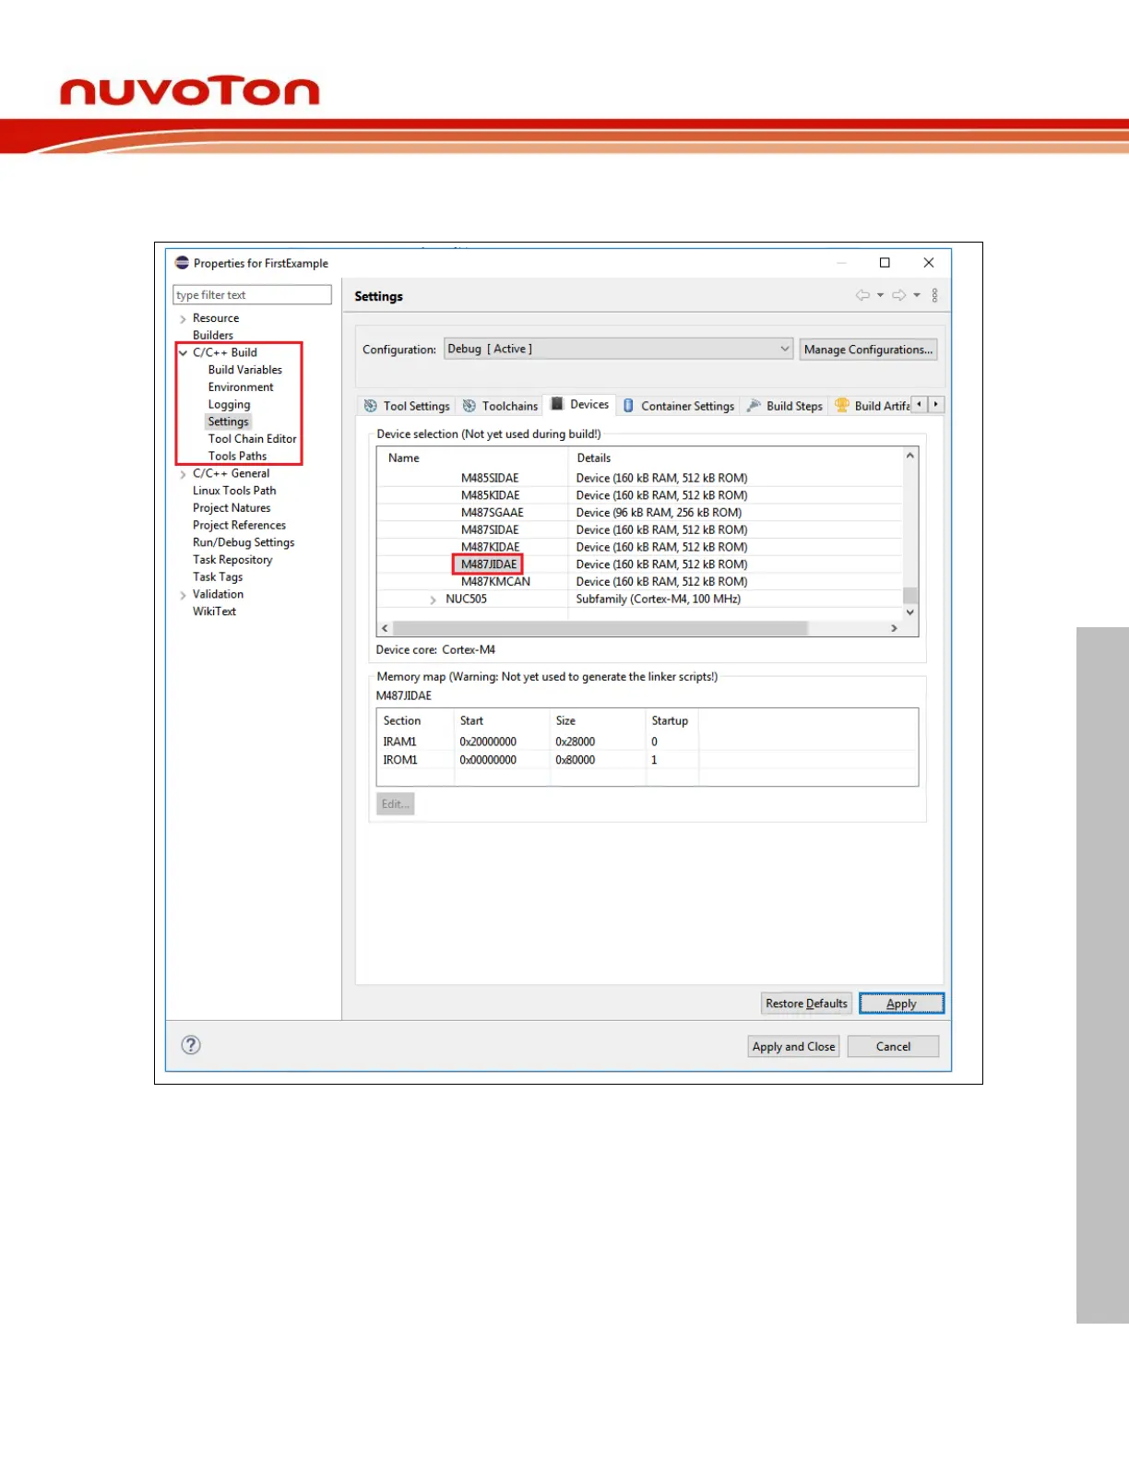
Task: Select device M487SGAAE
Action: point(492,513)
